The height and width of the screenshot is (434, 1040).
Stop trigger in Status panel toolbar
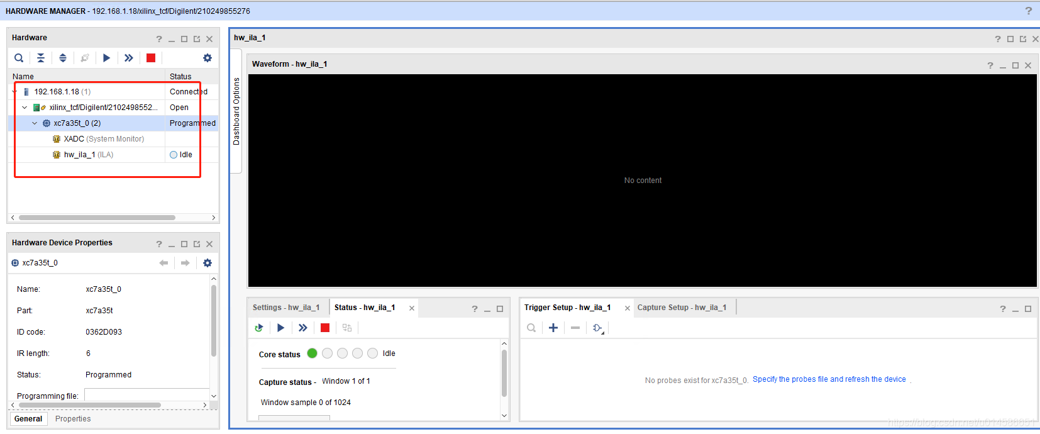point(325,328)
